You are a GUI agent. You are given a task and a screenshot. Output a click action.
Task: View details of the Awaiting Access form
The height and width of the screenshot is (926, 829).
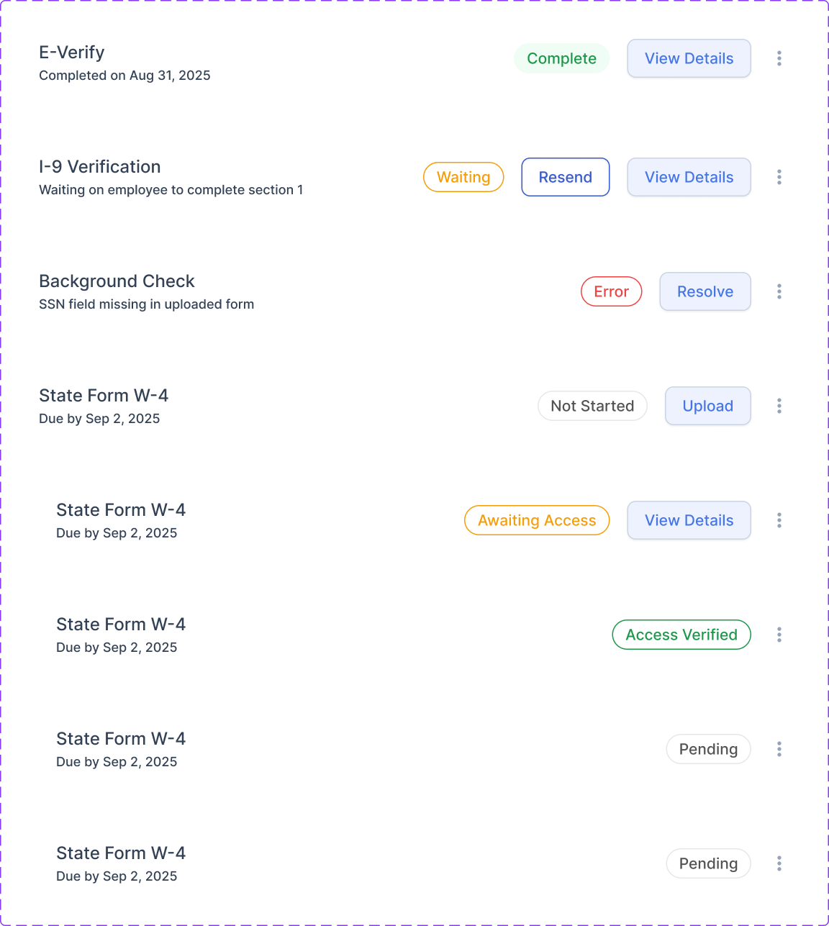coord(689,520)
